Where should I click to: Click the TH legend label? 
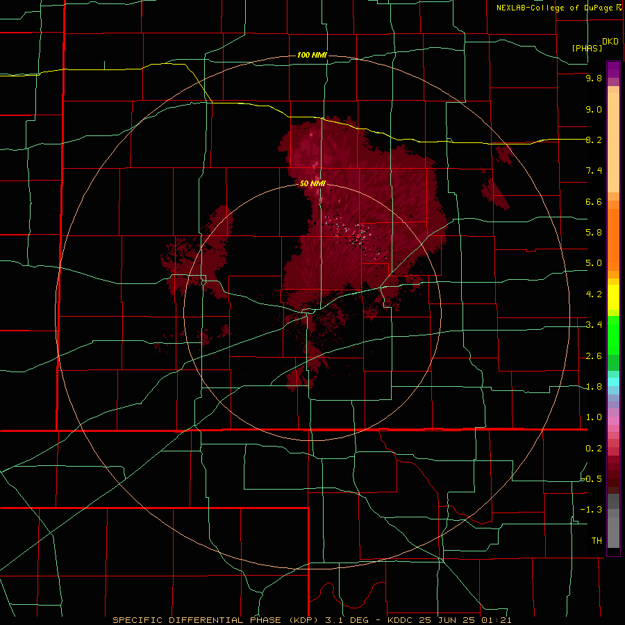pos(597,540)
